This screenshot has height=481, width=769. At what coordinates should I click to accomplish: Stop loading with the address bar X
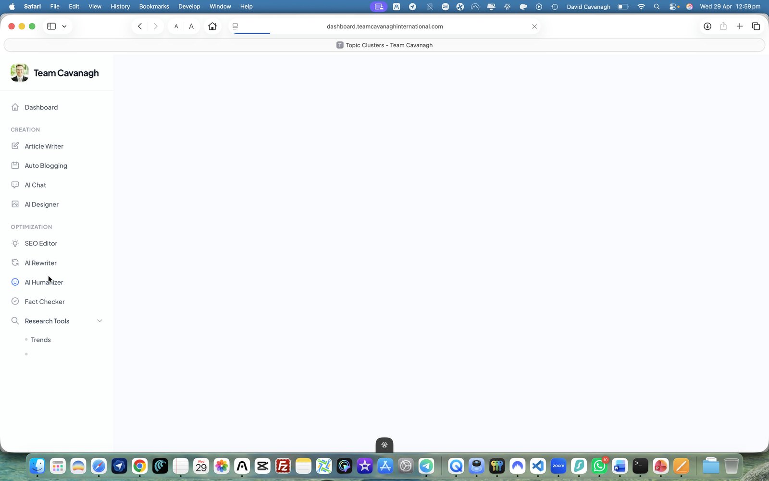534,26
